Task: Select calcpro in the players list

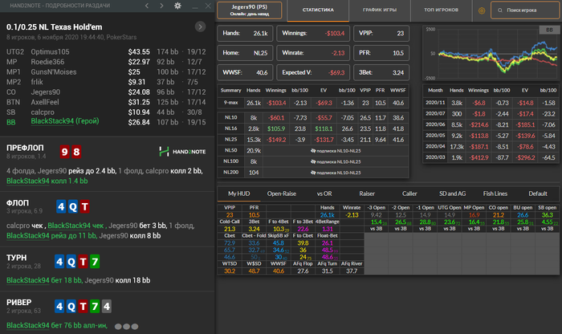Action: coord(106,112)
